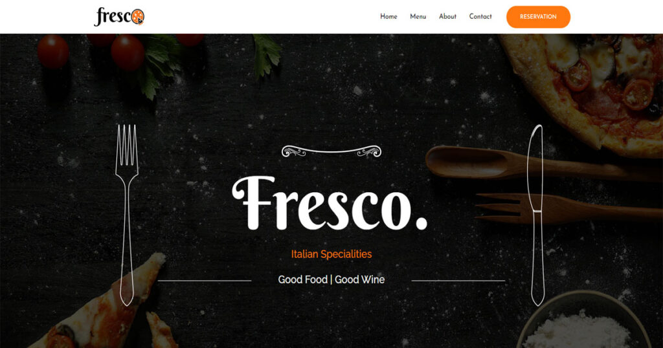Viewport: 663px width, 348px height.
Task: Click the horizontal line left of tagline
Action: tap(204, 281)
